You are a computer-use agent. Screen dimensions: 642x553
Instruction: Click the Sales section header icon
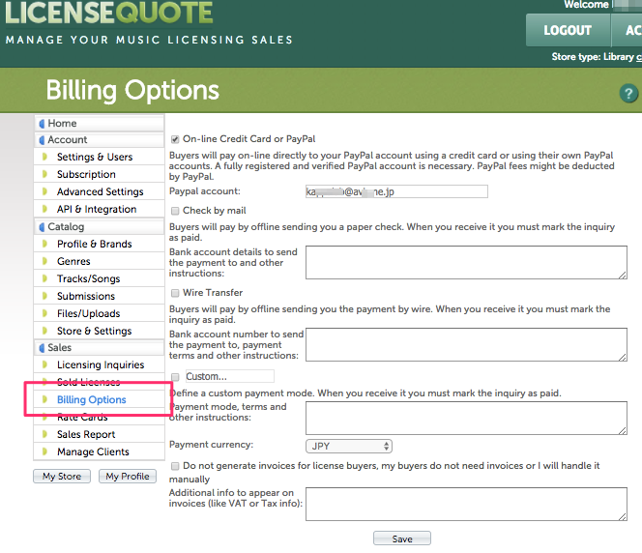tap(41, 348)
